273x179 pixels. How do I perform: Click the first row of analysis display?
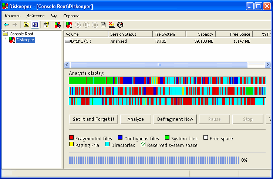[167, 81]
